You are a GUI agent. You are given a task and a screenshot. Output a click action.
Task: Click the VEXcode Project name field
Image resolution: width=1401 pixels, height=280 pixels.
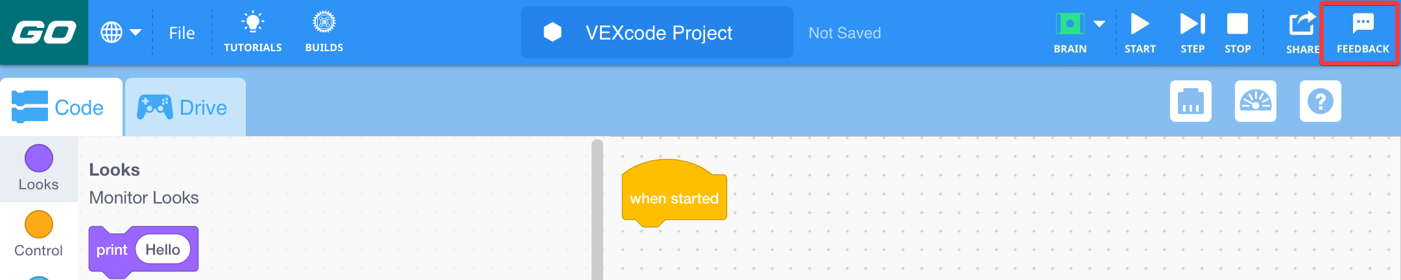[x=658, y=33]
